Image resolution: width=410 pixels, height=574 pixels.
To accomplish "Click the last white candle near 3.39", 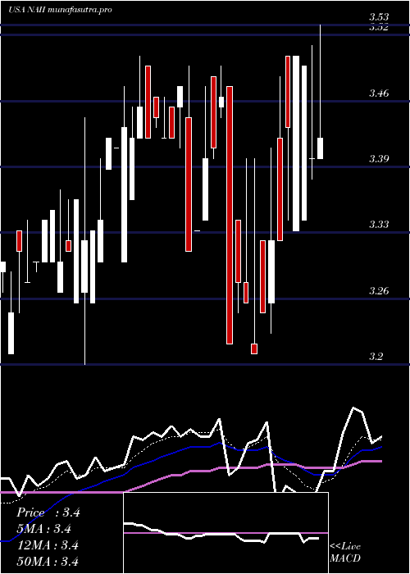I will click(321, 148).
